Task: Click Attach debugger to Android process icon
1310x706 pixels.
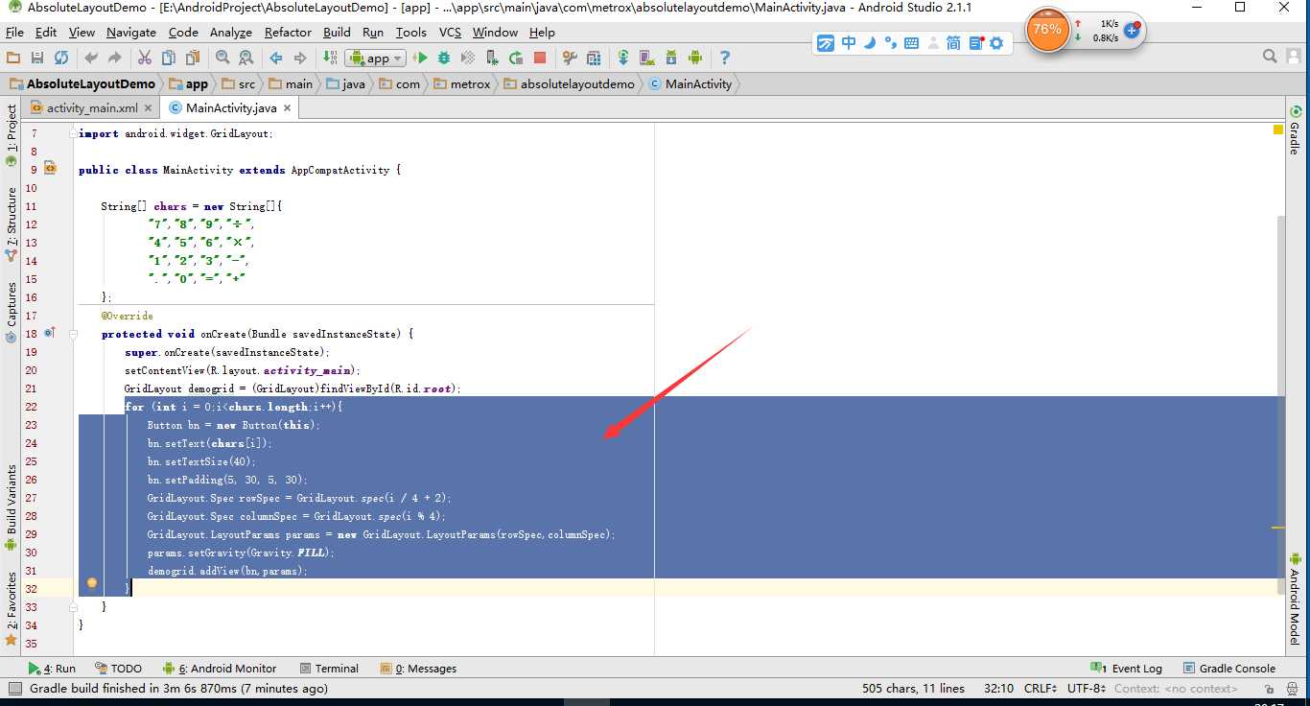Action: [x=493, y=58]
